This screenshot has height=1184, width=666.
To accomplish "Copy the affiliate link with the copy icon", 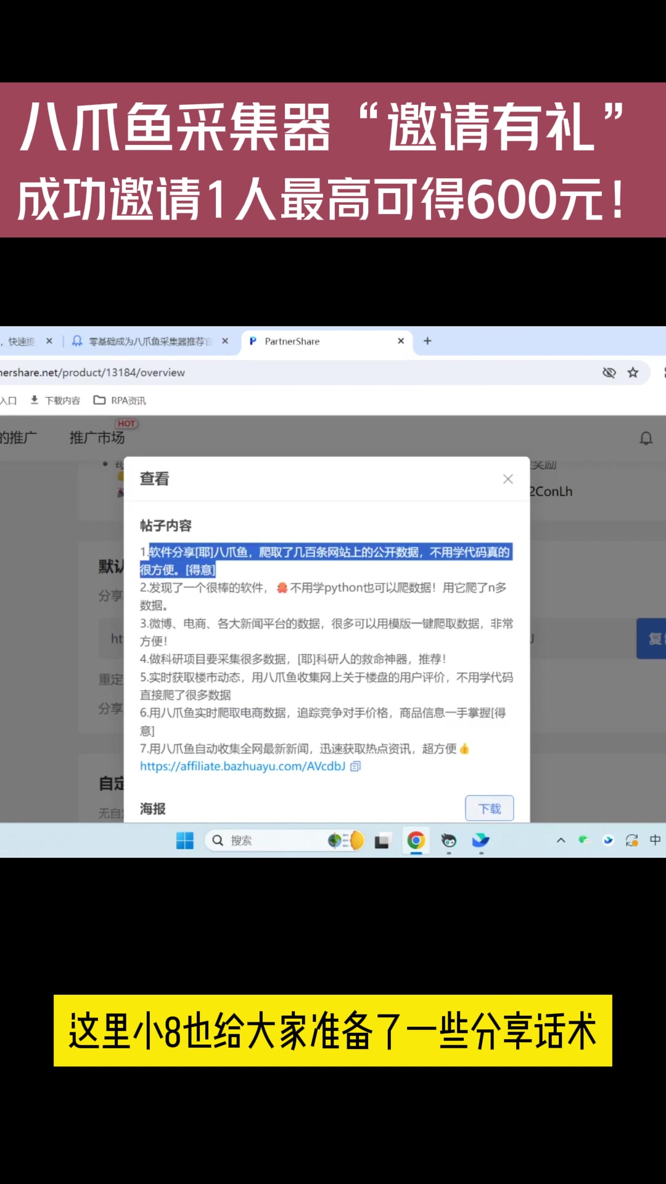I will click(x=355, y=766).
